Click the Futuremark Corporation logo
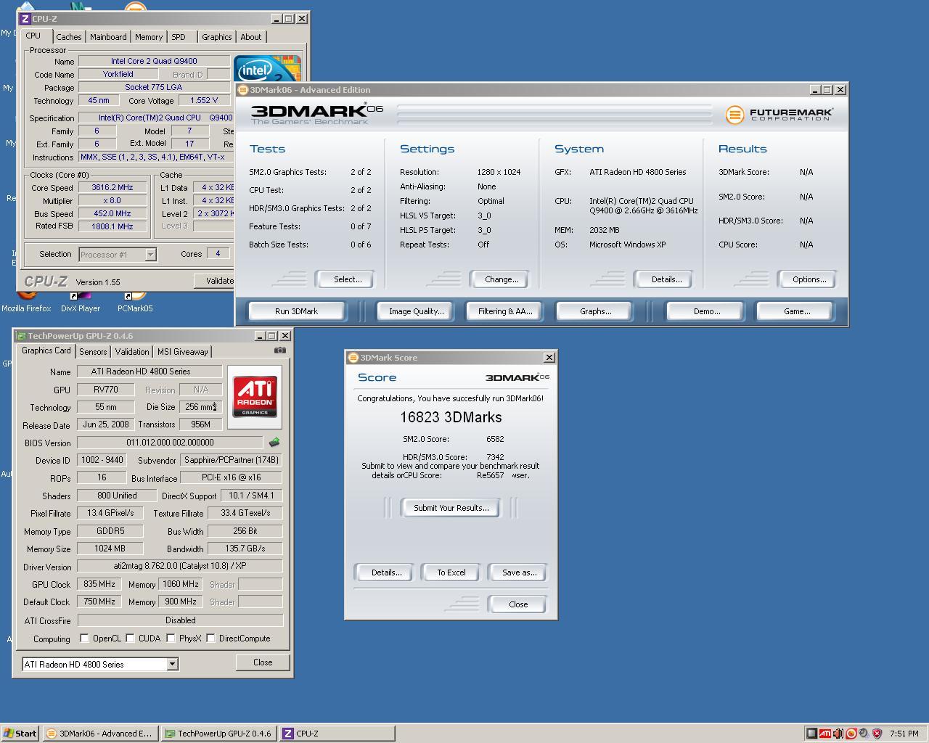 779,115
